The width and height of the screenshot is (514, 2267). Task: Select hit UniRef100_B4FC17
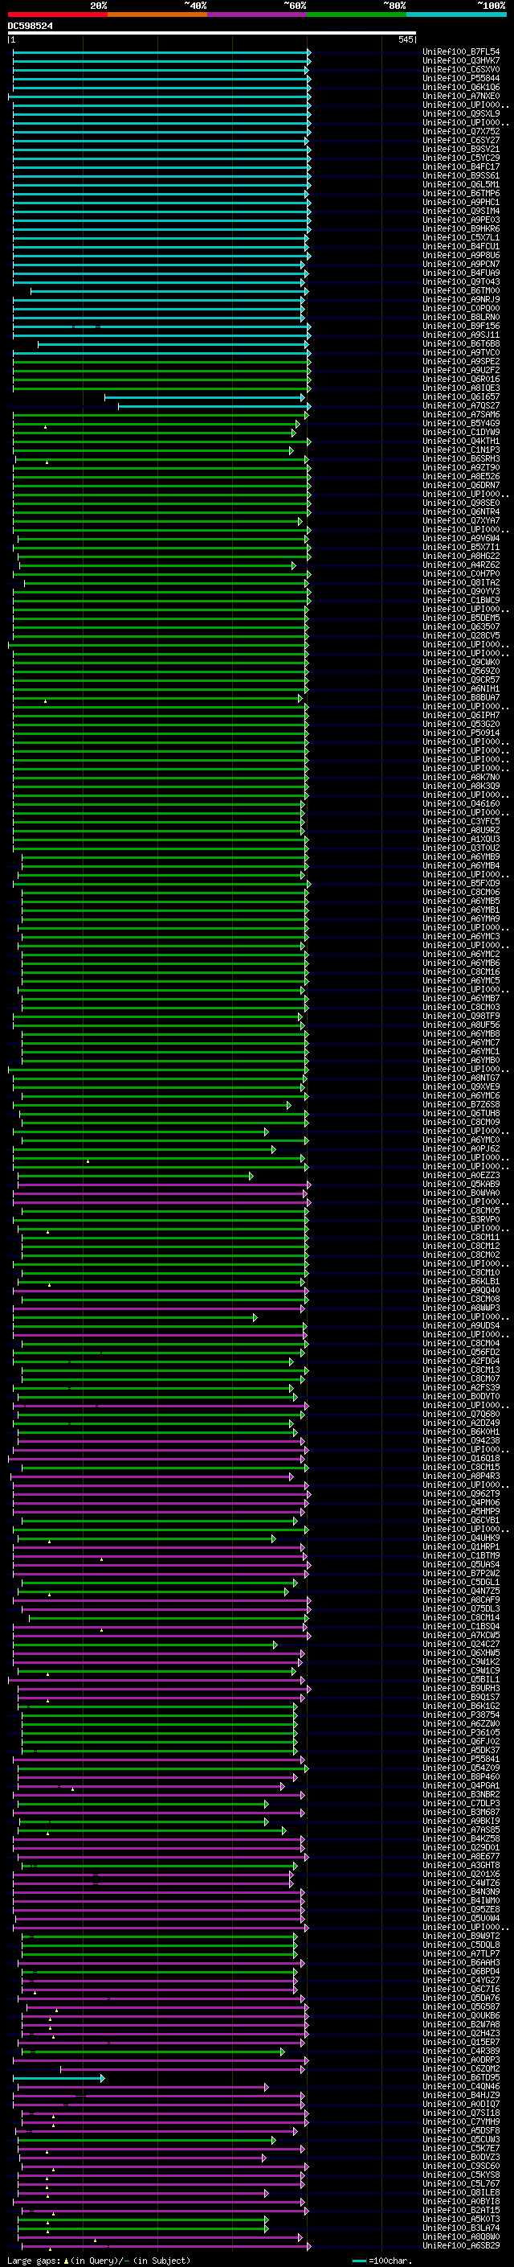pos(461,167)
